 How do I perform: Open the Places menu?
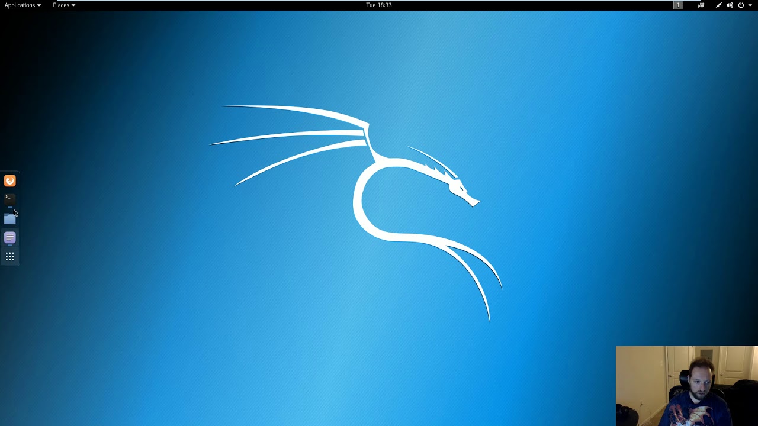click(x=64, y=5)
